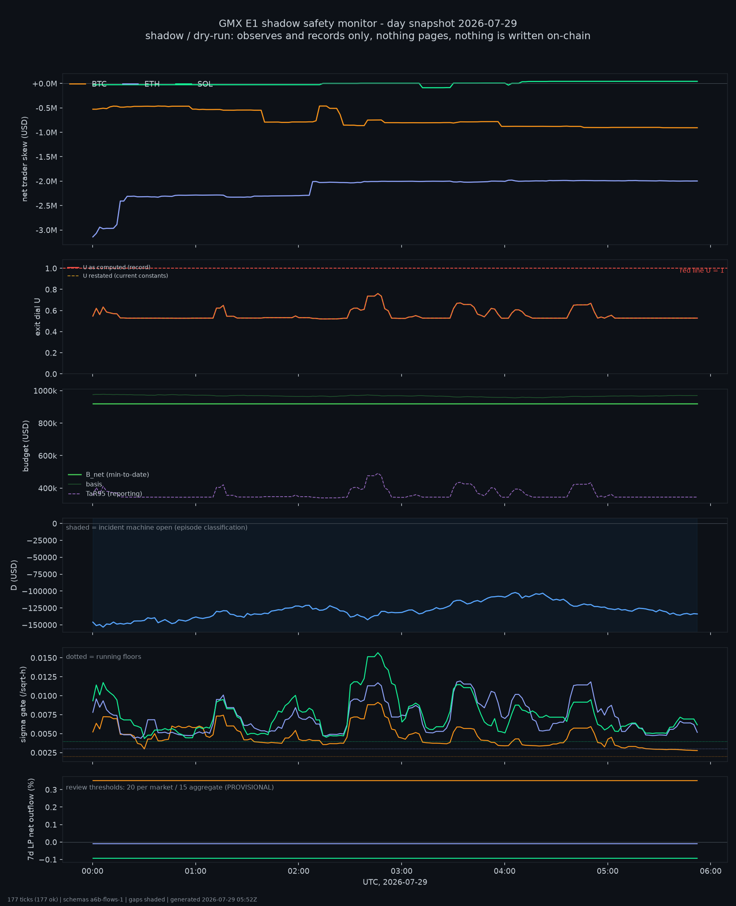Select the 'TaR95 (reporting)' legend entry
The height and width of the screenshot is (906, 736).
pyautogui.click(x=105, y=494)
